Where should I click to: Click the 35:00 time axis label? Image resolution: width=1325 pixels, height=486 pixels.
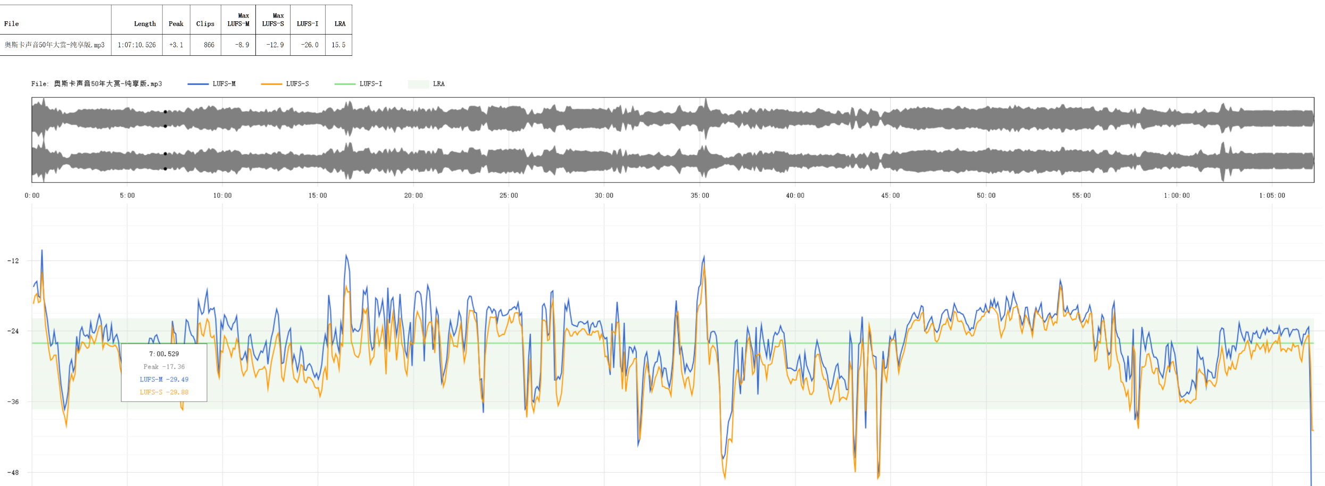700,196
